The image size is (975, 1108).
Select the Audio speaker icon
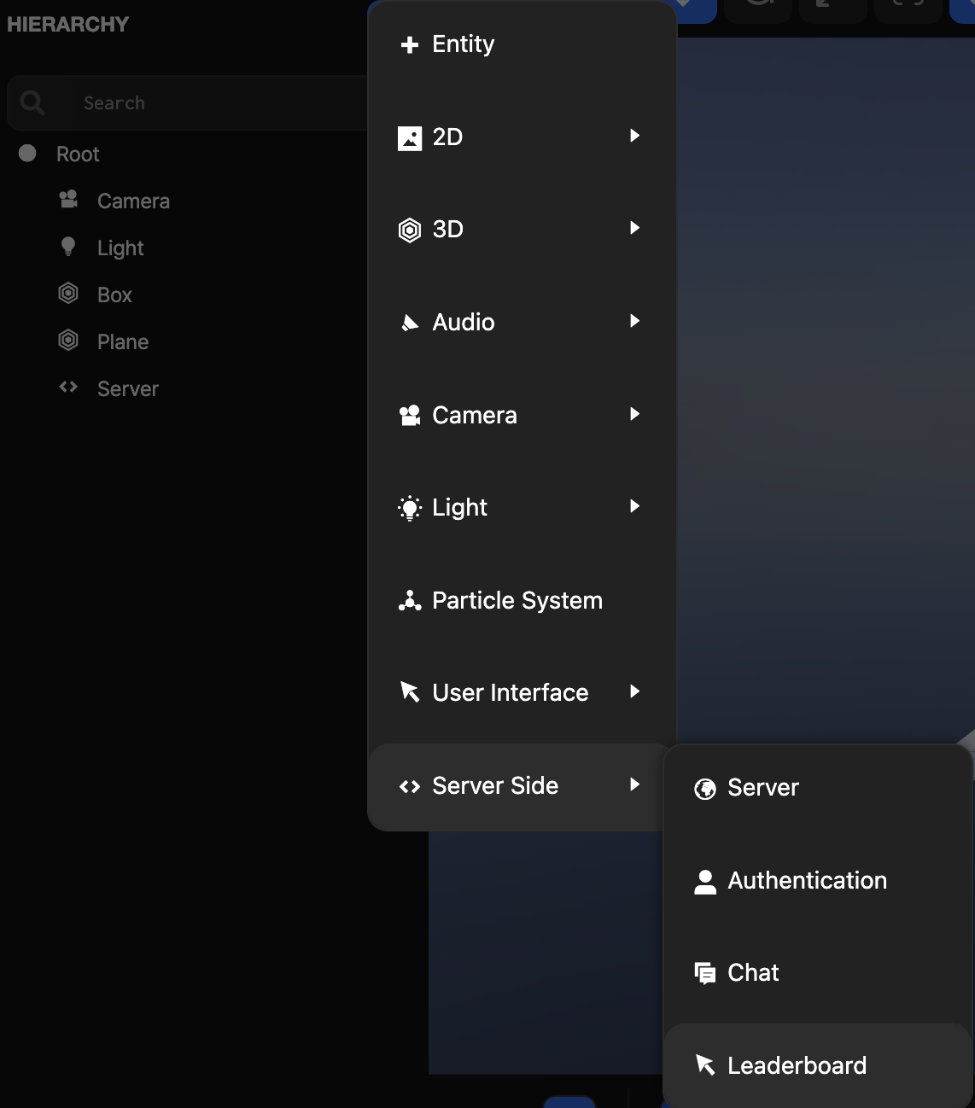pos(410,322)
